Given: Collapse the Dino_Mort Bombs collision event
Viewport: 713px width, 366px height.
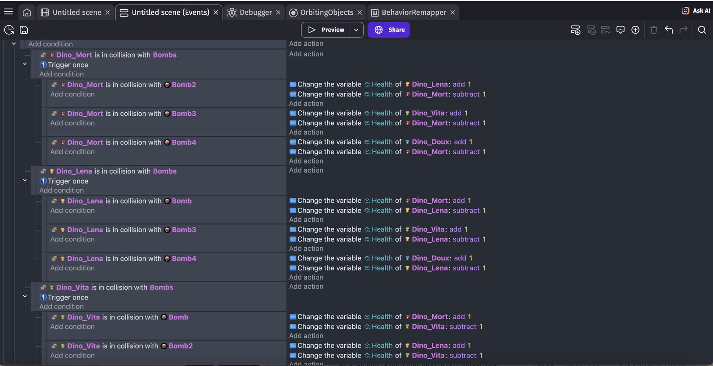Looking at the screenshot, I should pyautogui.click(x=25, y=64).
